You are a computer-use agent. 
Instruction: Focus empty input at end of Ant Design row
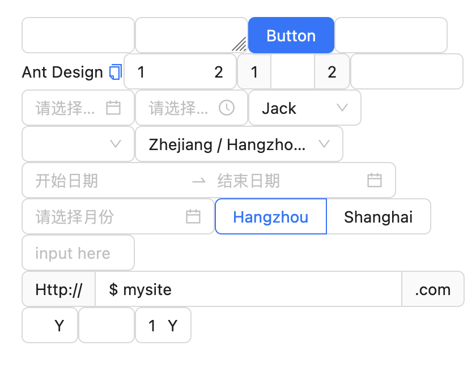[x=407, y=71]
